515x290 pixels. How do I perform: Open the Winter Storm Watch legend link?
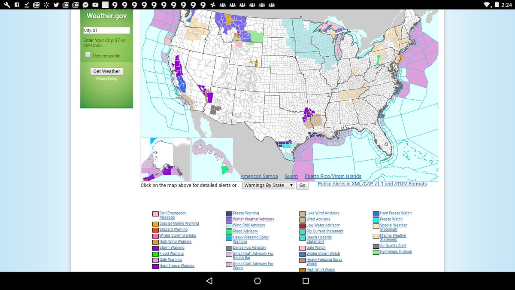pos(323,253)
